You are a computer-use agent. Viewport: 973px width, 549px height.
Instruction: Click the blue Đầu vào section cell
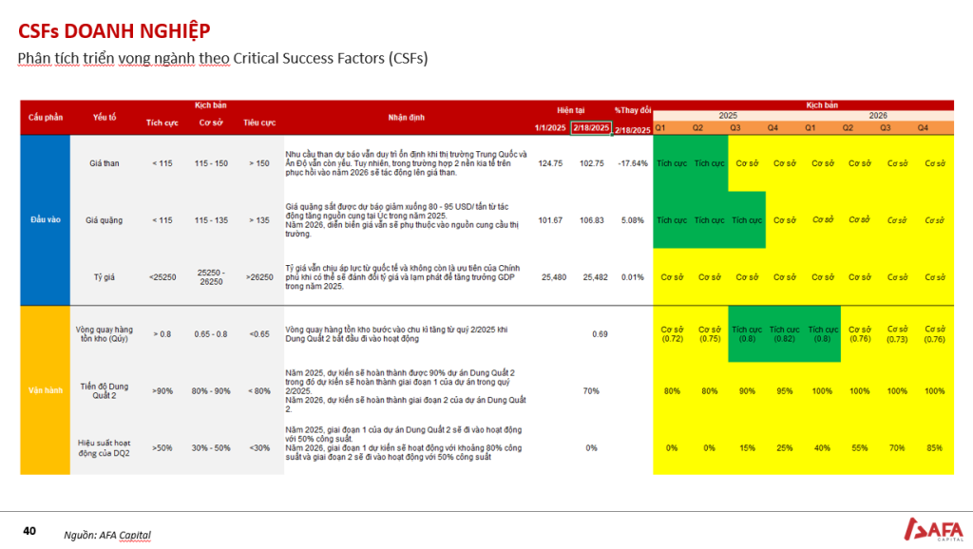46,220
